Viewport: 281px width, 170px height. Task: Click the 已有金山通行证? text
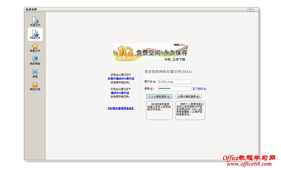coord(120,89)
